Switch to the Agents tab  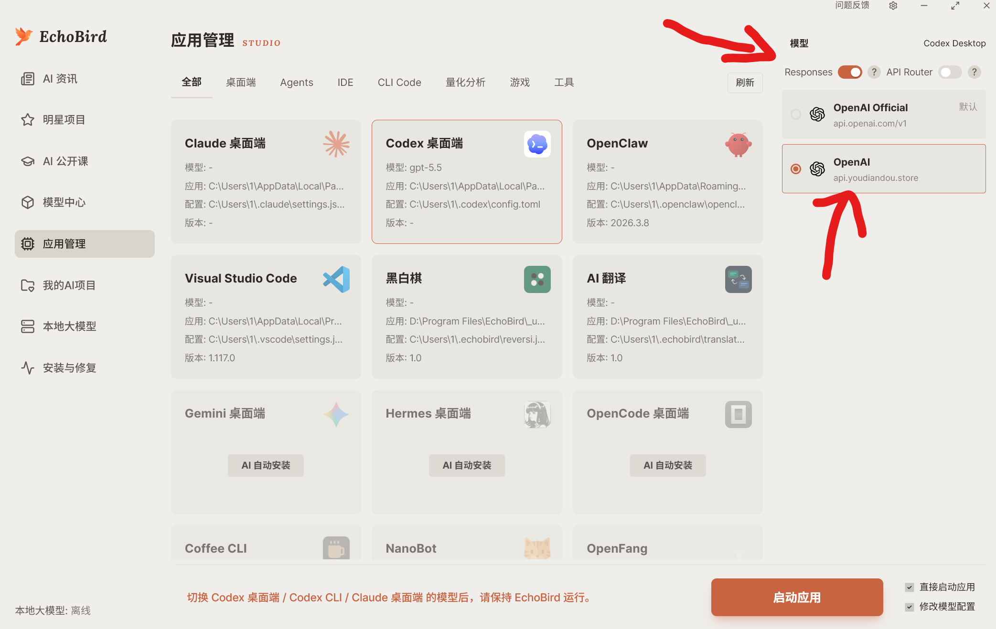pos(297,83)
